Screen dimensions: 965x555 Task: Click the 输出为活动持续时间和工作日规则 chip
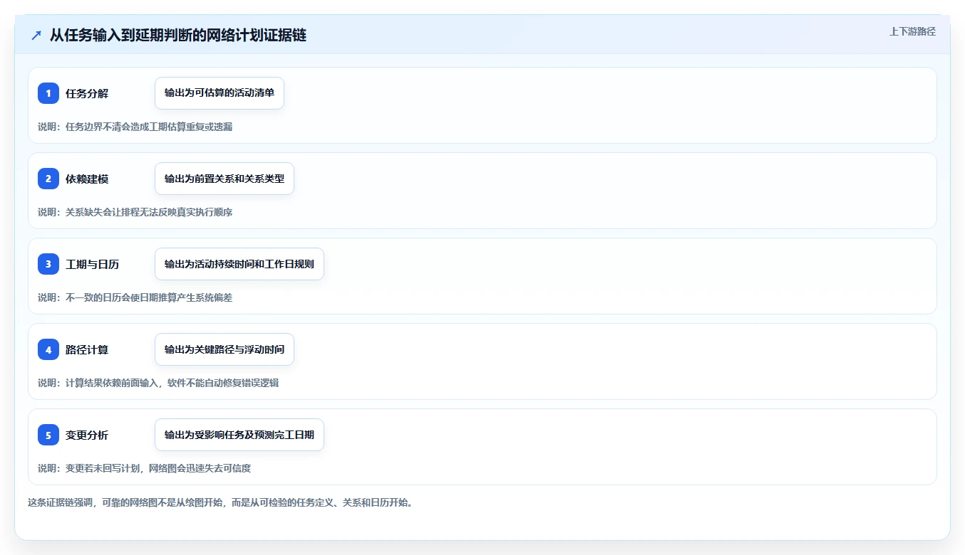(239, 264)
